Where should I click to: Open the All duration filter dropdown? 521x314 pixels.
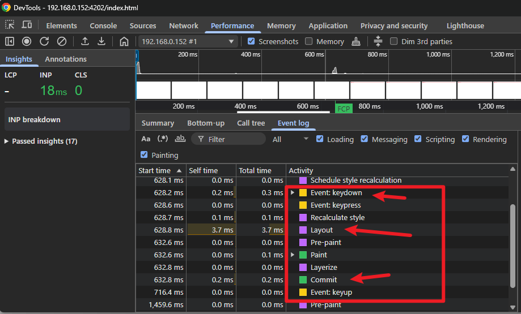[x=290, y=139]
